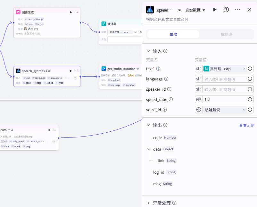Screen dimensions: 257x207
Task: Click 未配置参考图 text on 图像生成 node
Action: click(32, 34)
